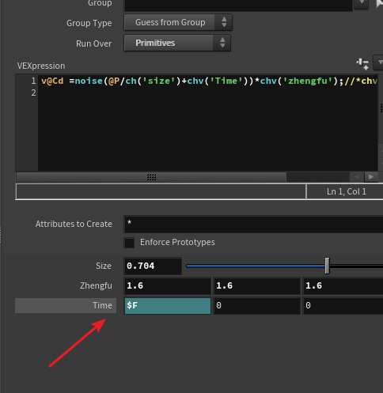Click the Attributes to Create field
383x393 pixels.
(x=253, y=224)
